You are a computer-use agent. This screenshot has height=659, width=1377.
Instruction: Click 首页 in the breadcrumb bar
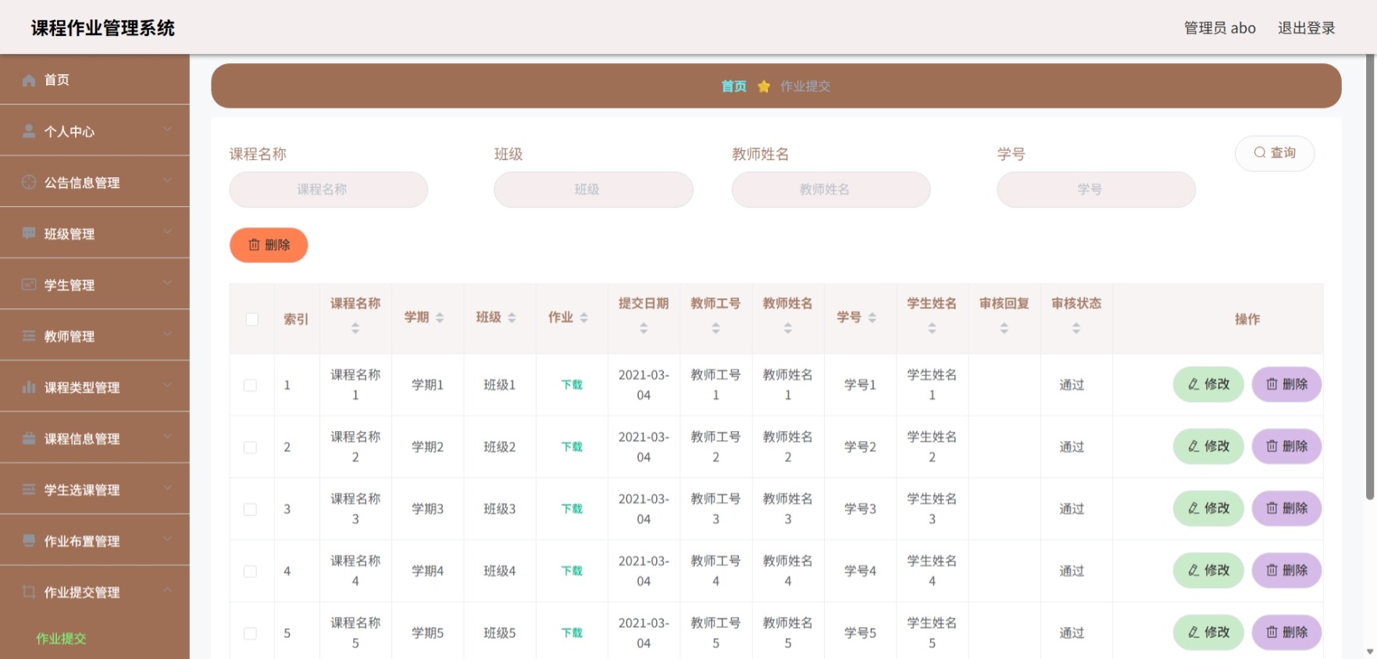(733, 86)
